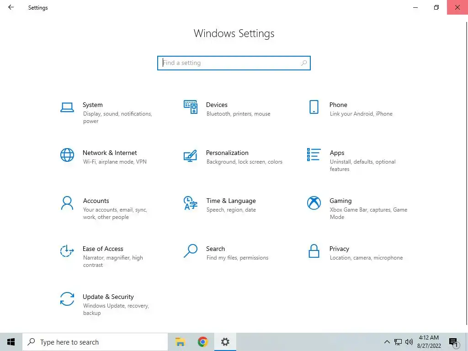Open the Windows Start menu

point(11,342)
